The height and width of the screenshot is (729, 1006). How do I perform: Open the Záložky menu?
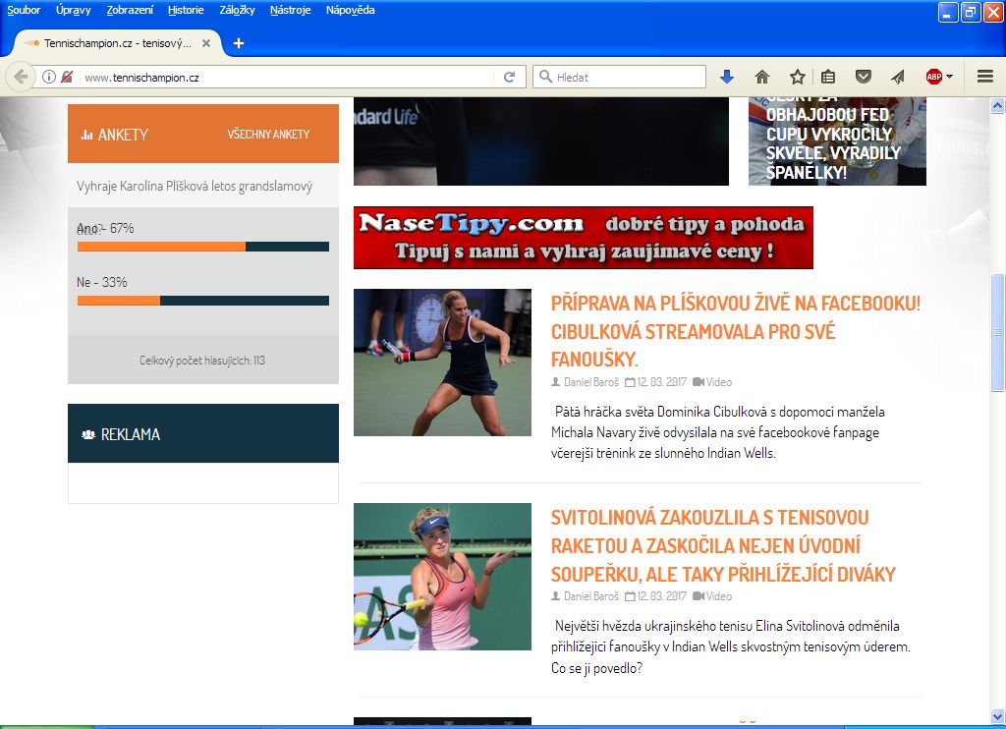coord(236,10)
